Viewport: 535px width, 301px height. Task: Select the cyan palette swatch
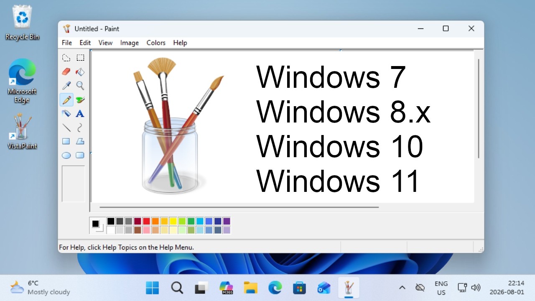coord(200,221)
